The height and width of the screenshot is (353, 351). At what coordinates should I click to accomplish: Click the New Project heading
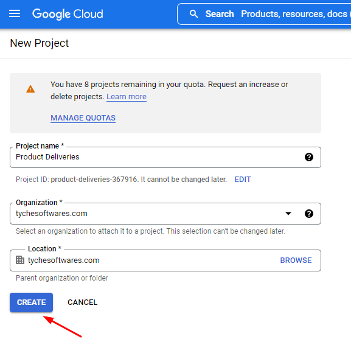click(40, 43)
